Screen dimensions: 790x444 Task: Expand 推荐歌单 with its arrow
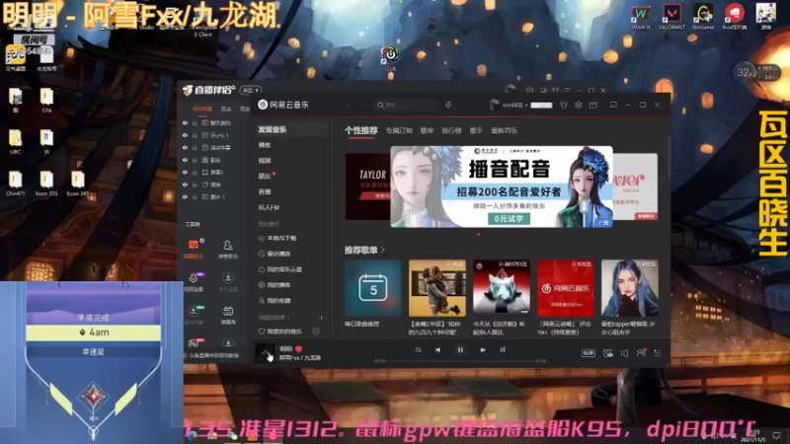pyautogui.click(x=383, y=250)
